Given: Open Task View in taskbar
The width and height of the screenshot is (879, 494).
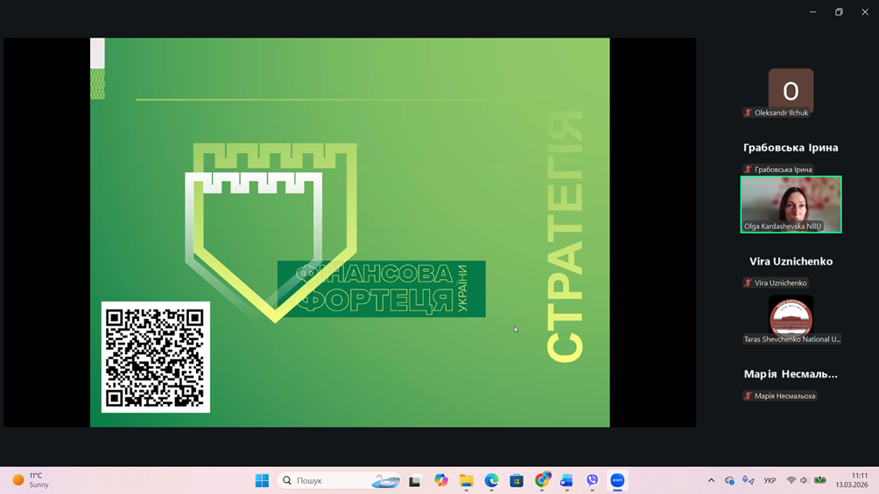Looking at the screenshot, I should click(415, 480).
